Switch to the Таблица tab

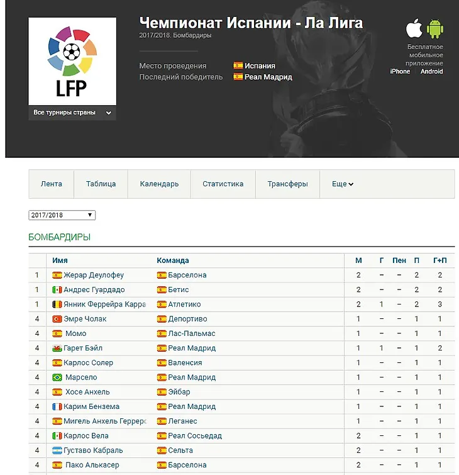tap(101, 184)
